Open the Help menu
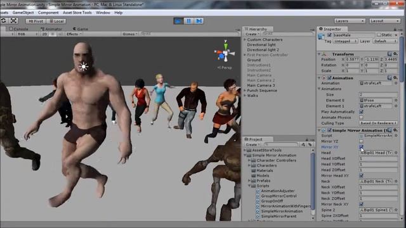Image resolution: width=406 pixels, height=228 pixels. [119, 13]
